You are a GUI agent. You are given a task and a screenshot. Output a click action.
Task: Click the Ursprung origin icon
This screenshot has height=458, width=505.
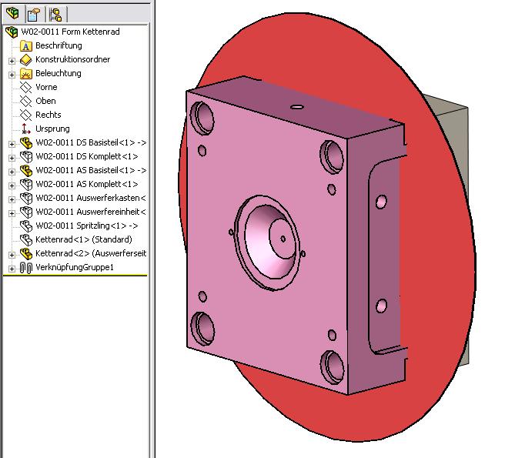click(x=25, y=129)
